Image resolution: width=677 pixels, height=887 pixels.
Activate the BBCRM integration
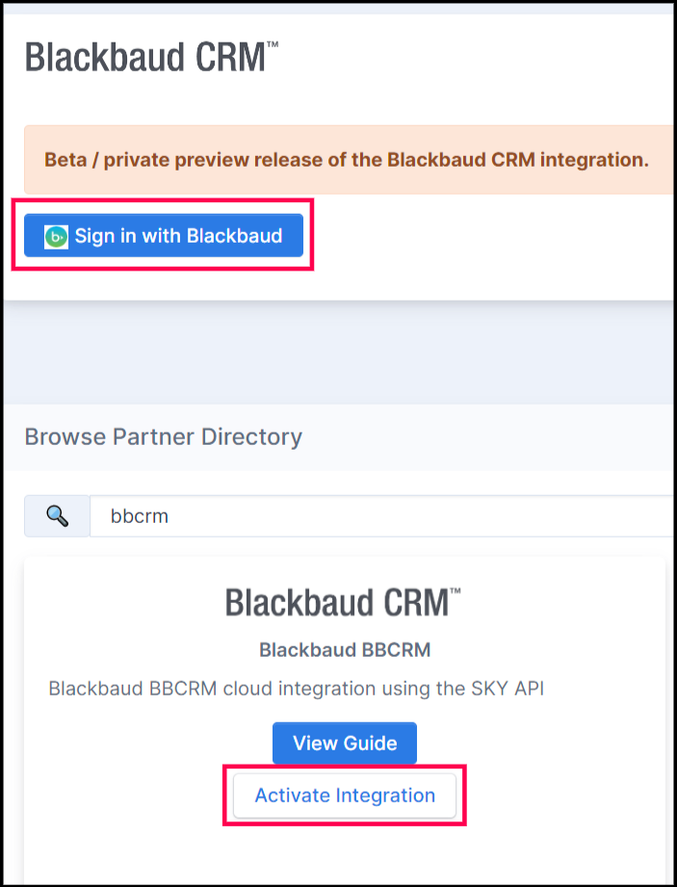pos(344,796)
